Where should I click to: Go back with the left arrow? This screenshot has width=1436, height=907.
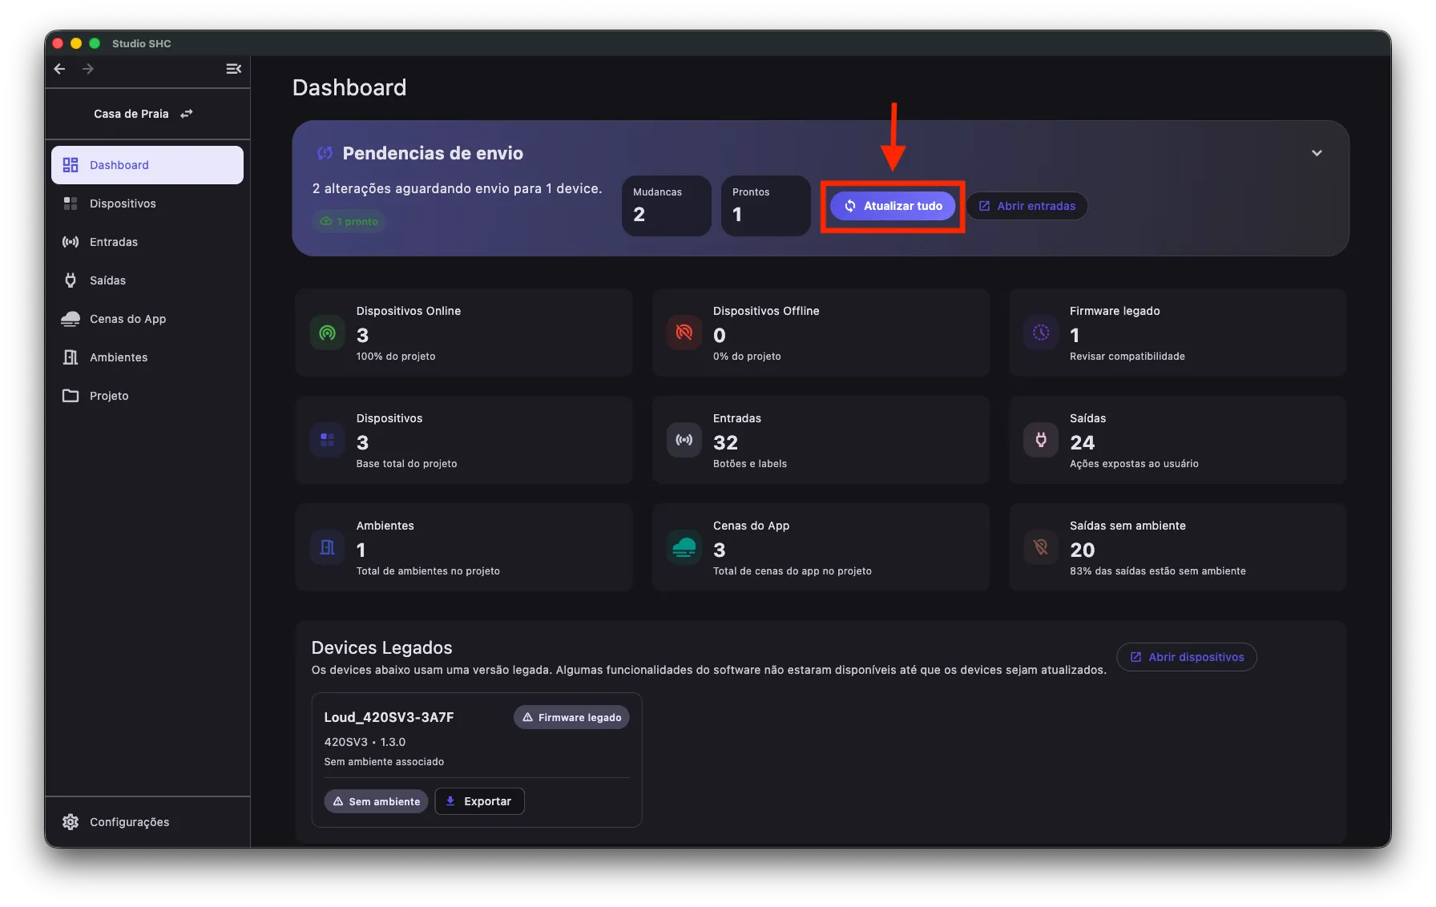tap(59, 69)
